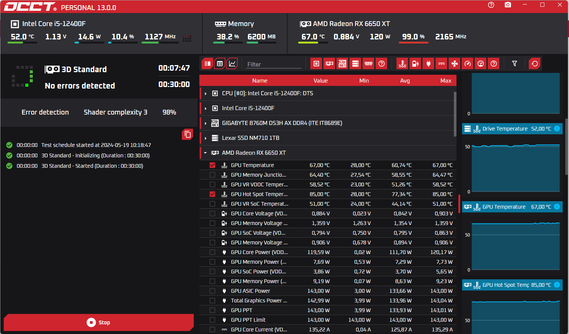Expand the GIGABYTE B760M DS3H group

click(x=205, y=123)
